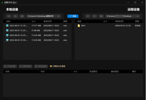Select the 31.98 MB mkv file
The width and height of the screenshot is (146, 100).
[37, 30]
